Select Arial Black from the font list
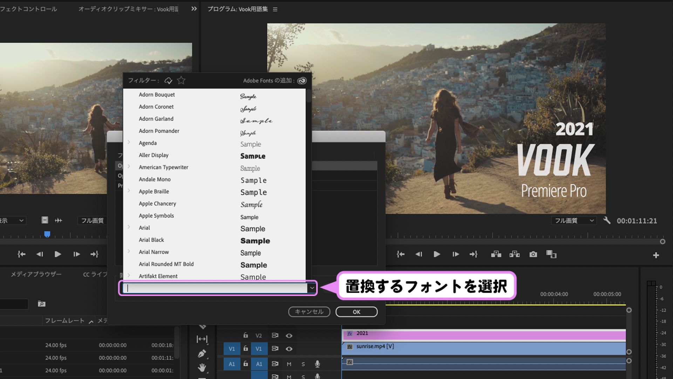This screenshot has width=673, height=379. point(152,240)
